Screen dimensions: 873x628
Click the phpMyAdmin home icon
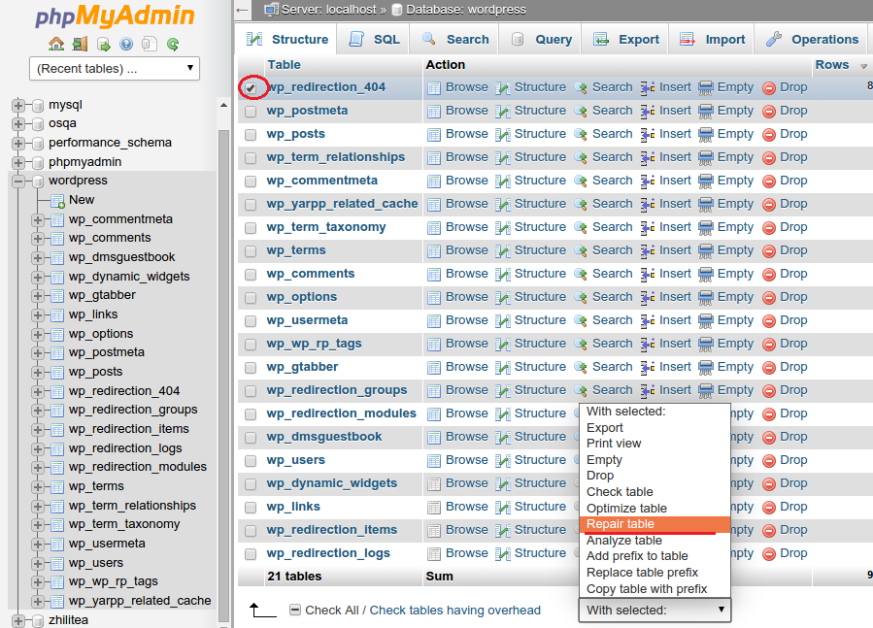[56, 45]
